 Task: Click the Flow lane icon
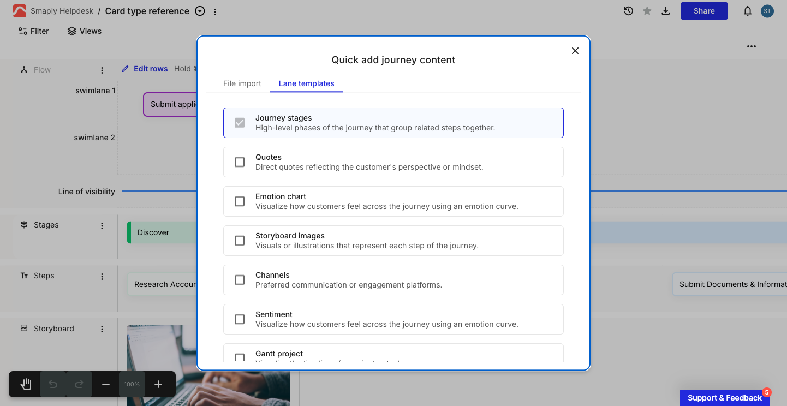24,70
